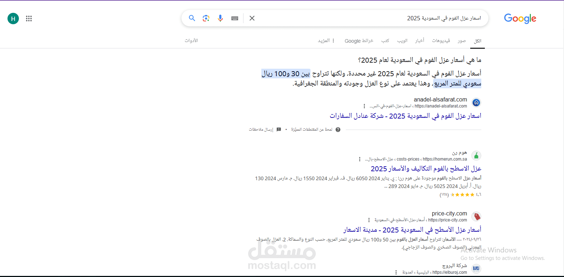Click the anadel-alsafarat site favicon
This screenshot has width=564, height=277.
click(x=476, y=103)
